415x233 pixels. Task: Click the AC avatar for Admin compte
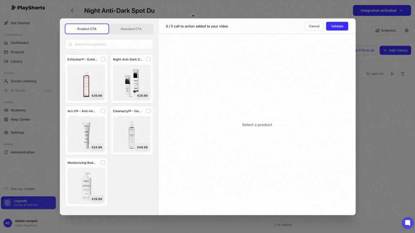coord(8,223)
